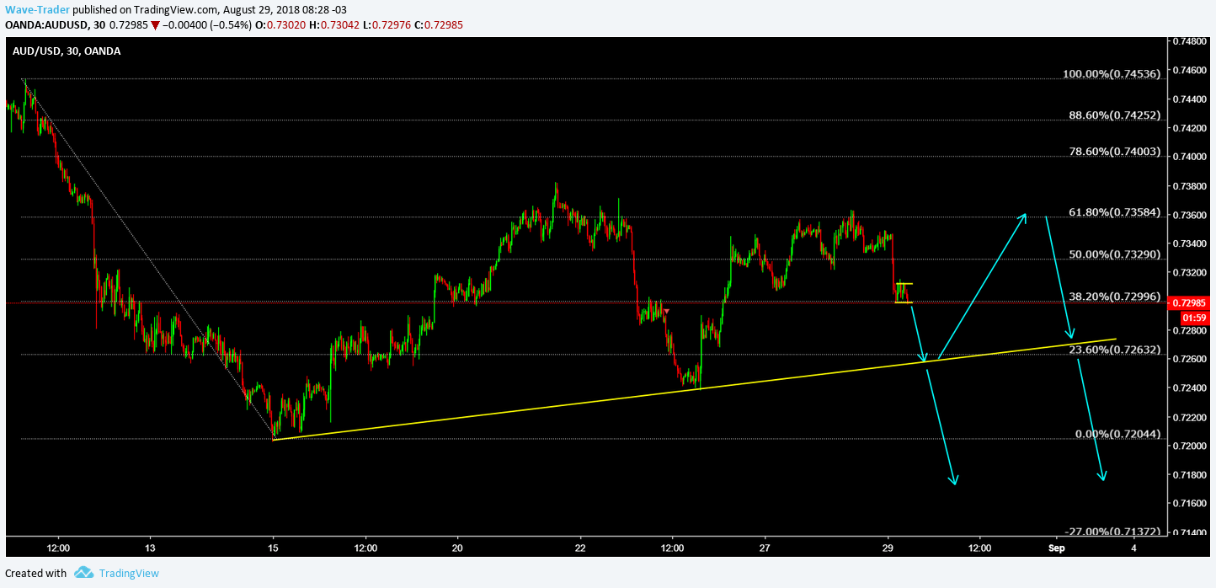
Task: Click the 20 date label on time axis
Action: coord(456,548)
